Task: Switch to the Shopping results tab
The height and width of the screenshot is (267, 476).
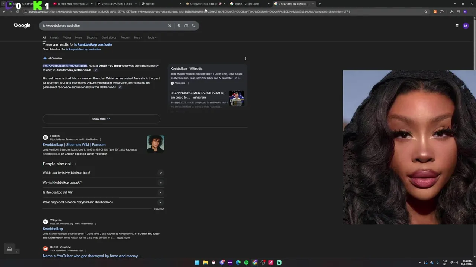Action: click(92, 37)
